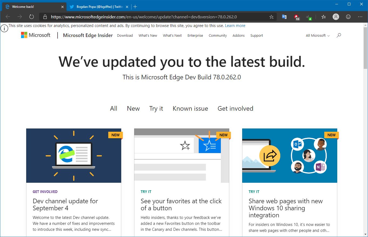This screenshot has width=368, height=237.
Task: Send feedback with the smiley icon
Action: point(348,17)
